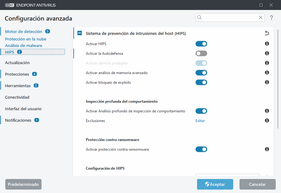Viewport: 281px width, 193px height.
Task: Open help with the question mark icon
Action: click(x=271, y=18)
